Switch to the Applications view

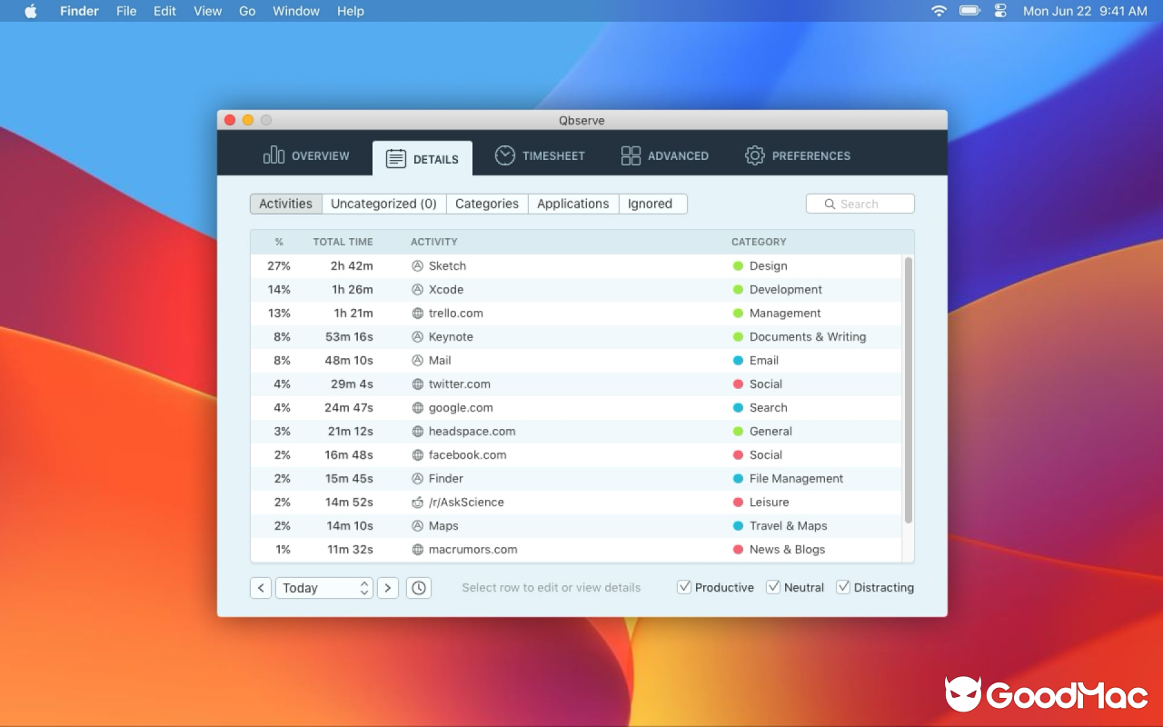tap(573, 204)
